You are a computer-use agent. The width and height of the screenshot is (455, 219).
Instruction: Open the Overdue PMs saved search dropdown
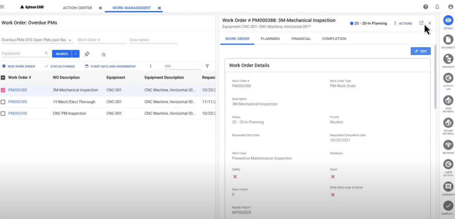[38, 40]
